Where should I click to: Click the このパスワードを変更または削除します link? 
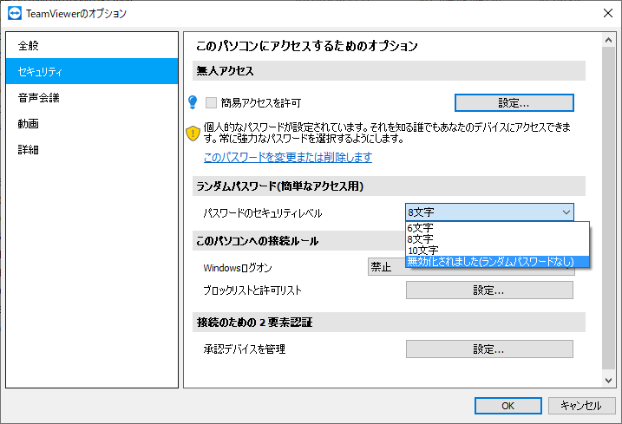tap(288, 158)
